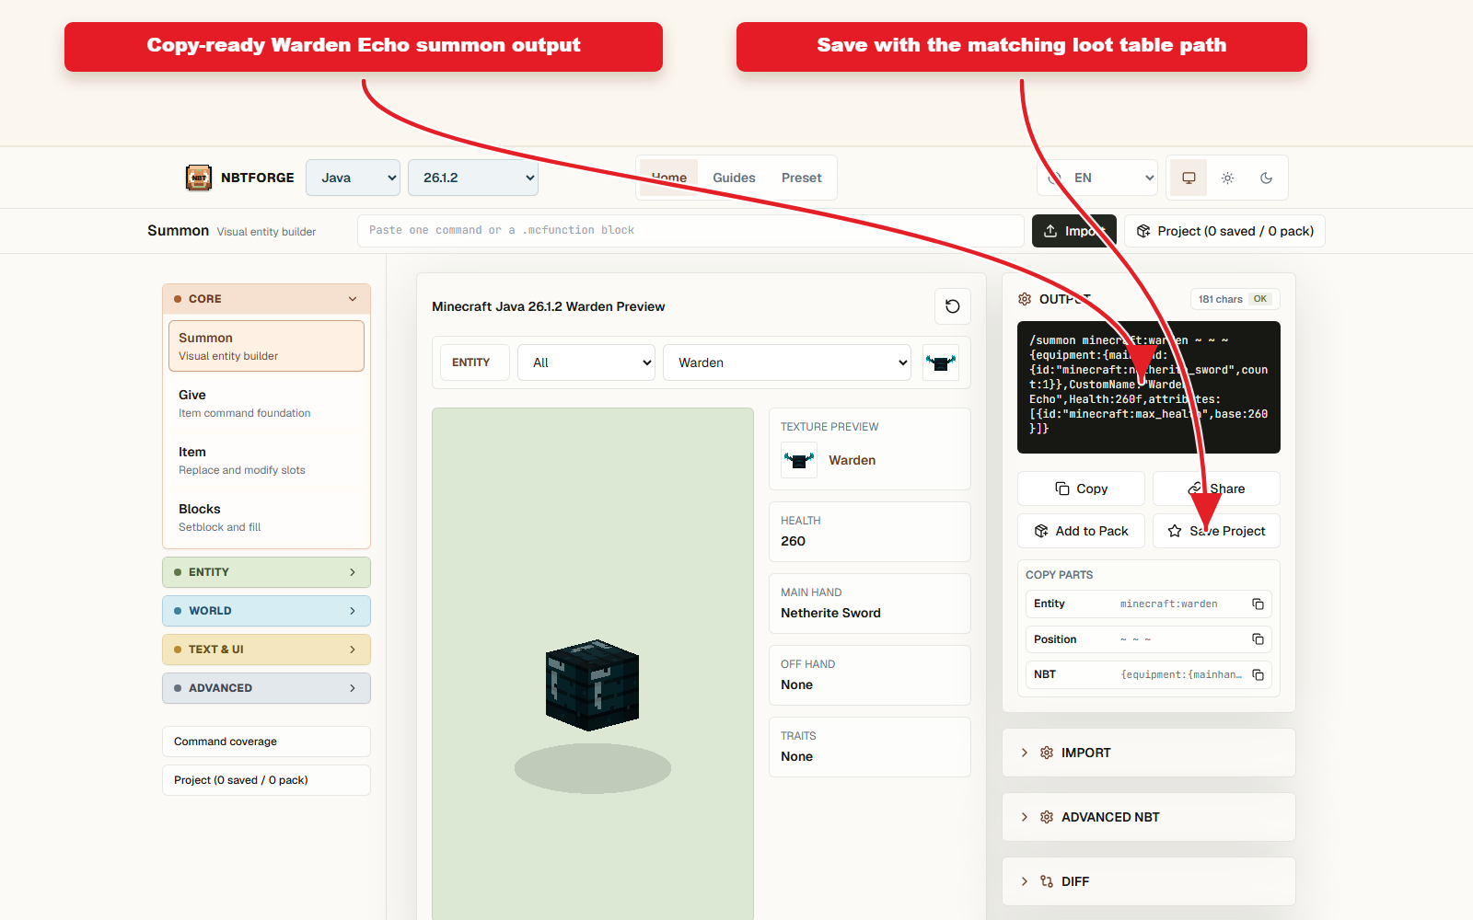Open Project (0 saved / 0 pack) in sidebar
Screen dimensions: 1473x920
coord(266,780)
